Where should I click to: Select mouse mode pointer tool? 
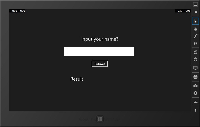coord(195,21)
